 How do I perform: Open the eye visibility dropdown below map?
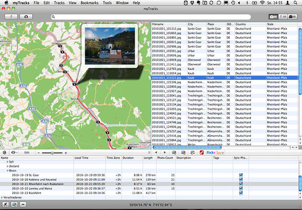click(x=14, y=152)
